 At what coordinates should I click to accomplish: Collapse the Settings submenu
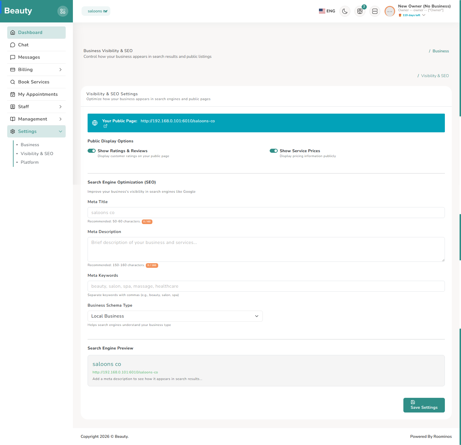pos(61,131)
